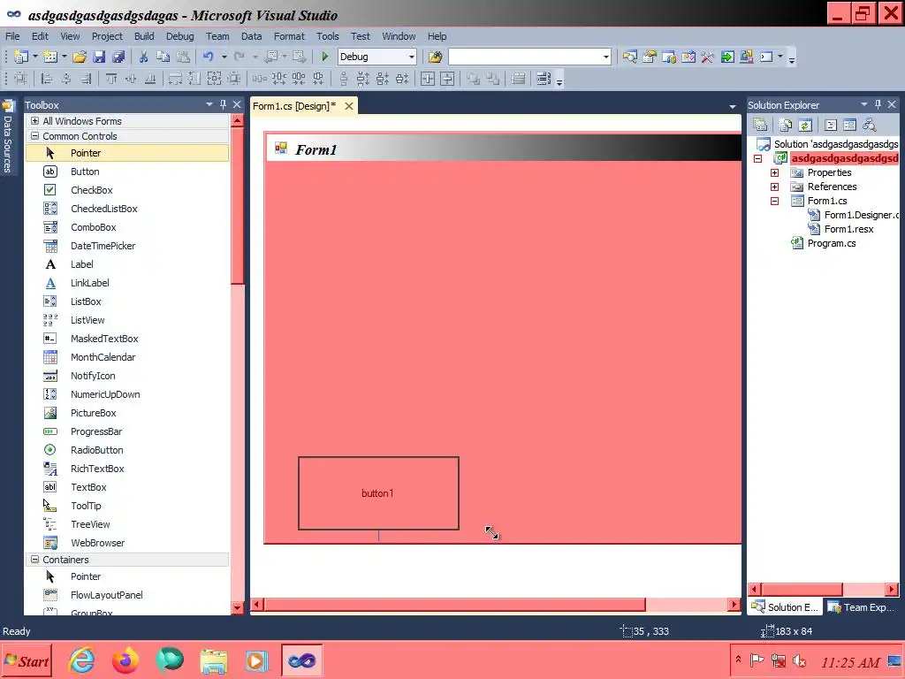The height and width of the screenshot is (679, 905).
Task: Click the Align Tops layout icon
Action: tap(111, 79)
